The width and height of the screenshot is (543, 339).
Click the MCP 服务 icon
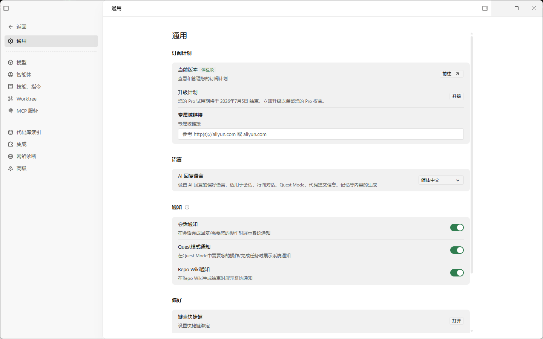click(11, 111)
